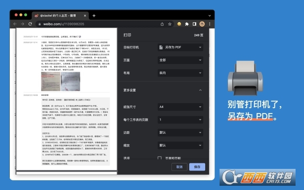Viewport: 304px width, 190px height.
Task: Open the Extensions puzzle icon
Action: pos(187,24)
